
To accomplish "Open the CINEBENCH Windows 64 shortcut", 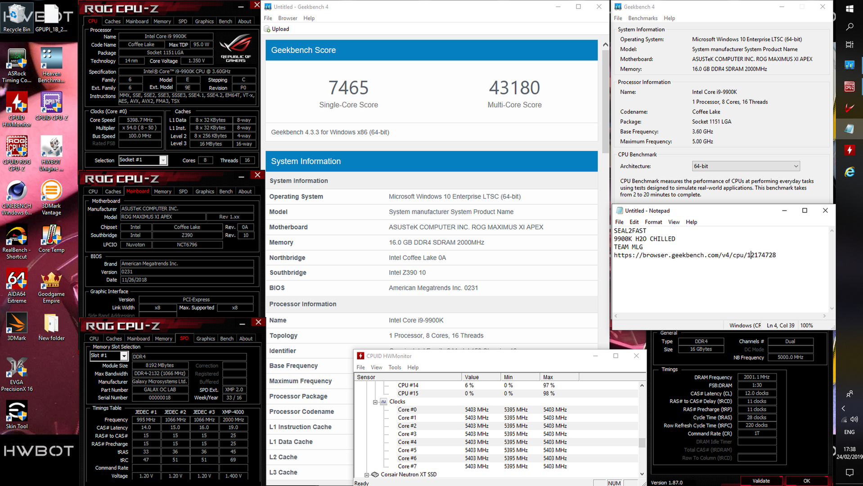I will tap(17, 198).
